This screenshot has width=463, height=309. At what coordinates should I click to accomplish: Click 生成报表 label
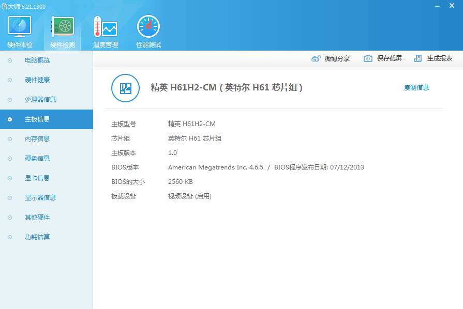click(439, 58)
